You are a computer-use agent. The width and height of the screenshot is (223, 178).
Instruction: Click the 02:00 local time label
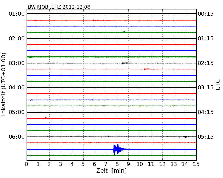[x=17, y=38]
